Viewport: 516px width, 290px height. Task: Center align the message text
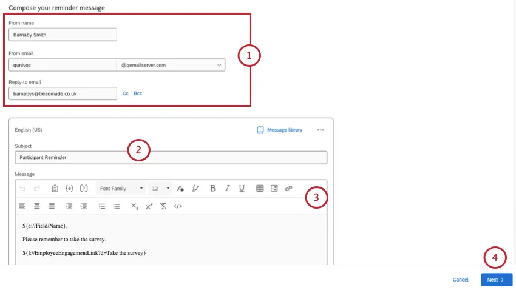tap(37, 206)
